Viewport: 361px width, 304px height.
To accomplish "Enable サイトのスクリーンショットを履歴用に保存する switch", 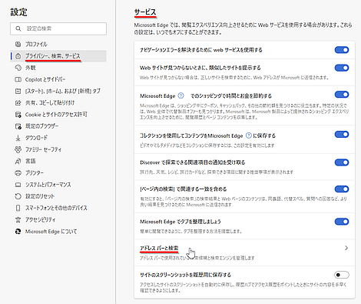I will click(342, 275).
